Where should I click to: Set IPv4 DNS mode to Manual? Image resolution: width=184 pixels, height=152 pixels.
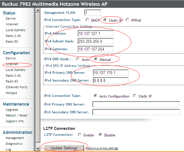tap(96, 59)
